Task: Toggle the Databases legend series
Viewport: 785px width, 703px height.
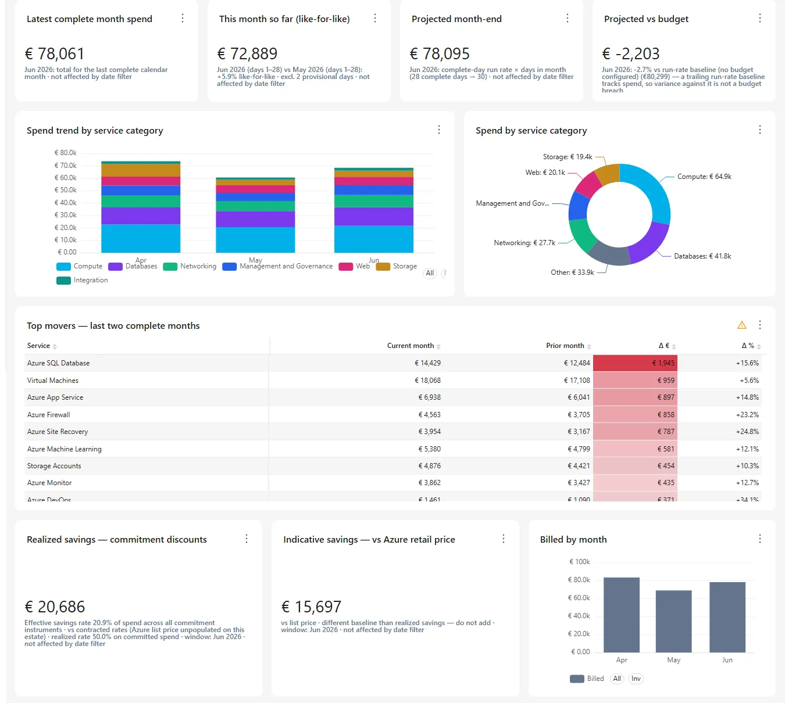Action: coord(133,267)
